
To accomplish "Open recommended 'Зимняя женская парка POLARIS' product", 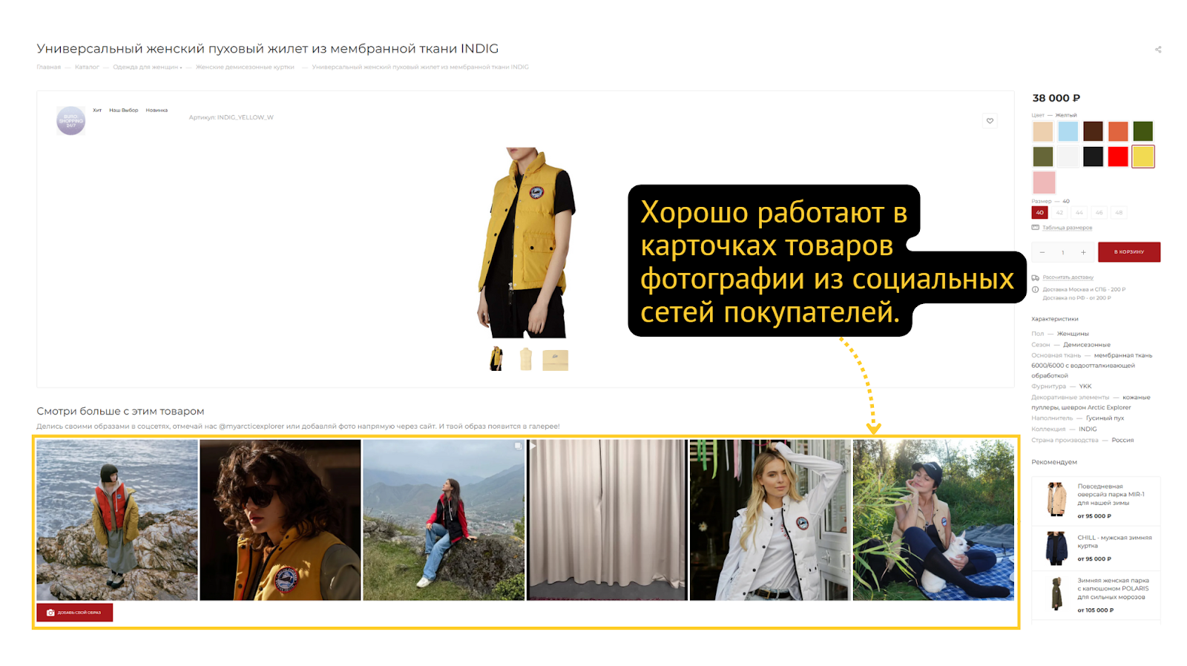I will 1113,589.
